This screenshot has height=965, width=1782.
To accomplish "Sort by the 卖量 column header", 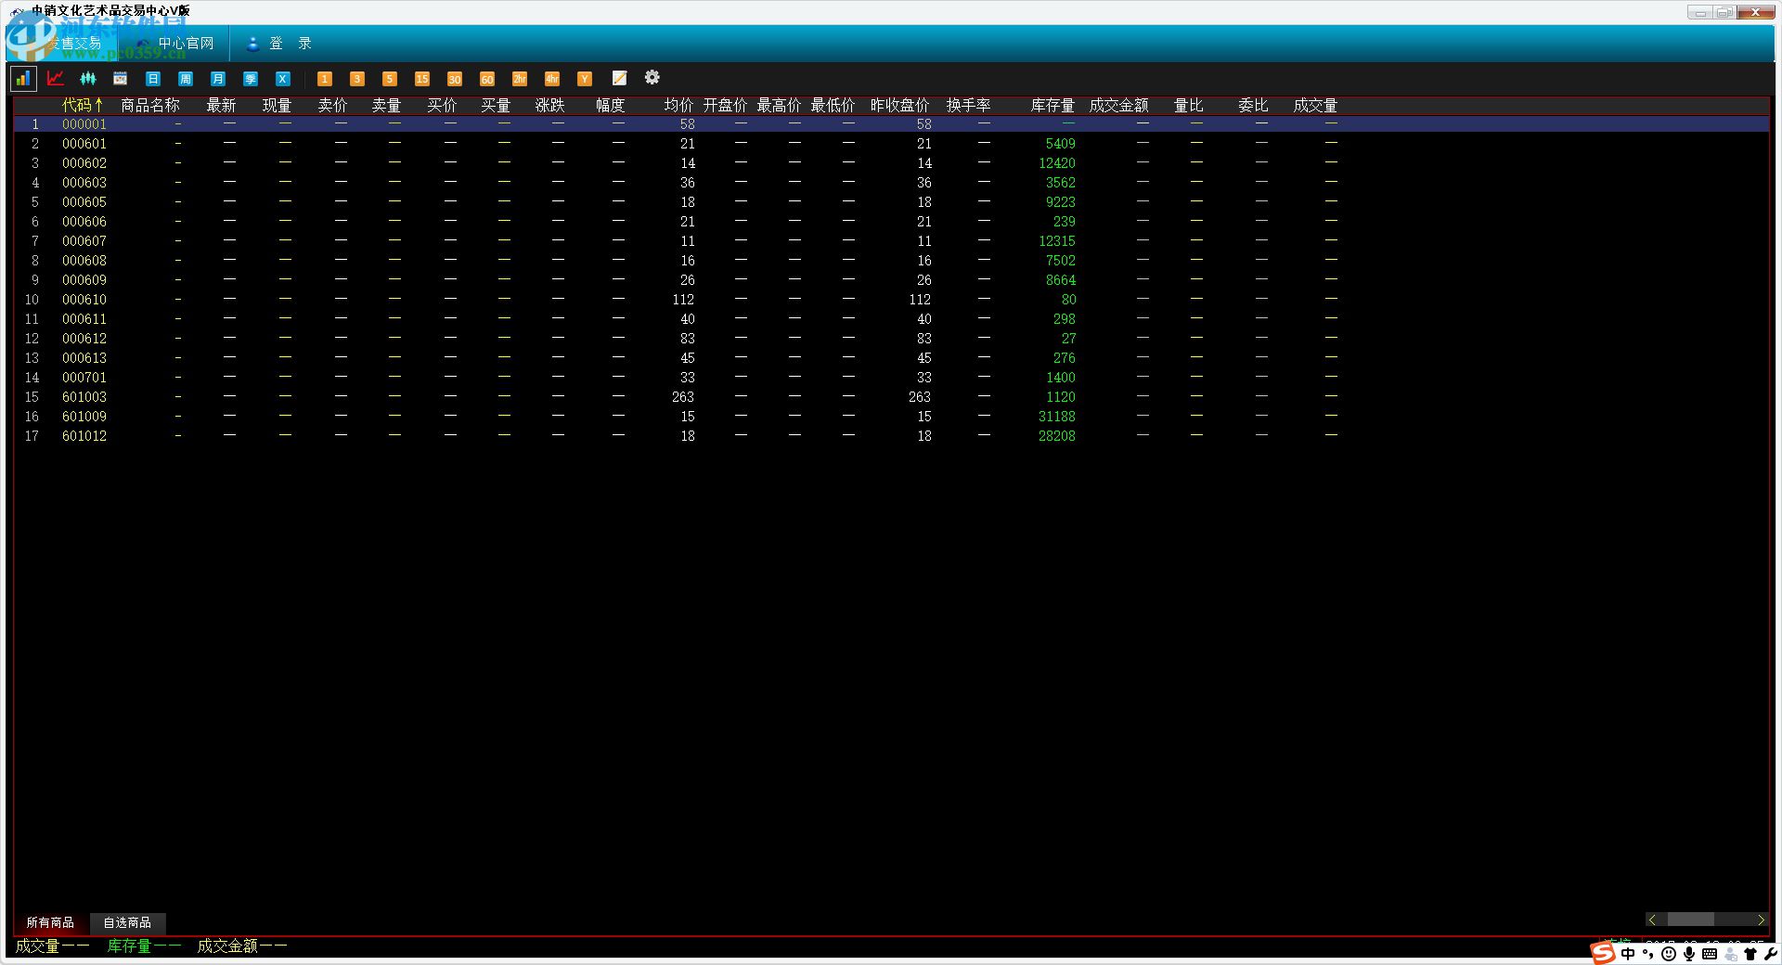I will click(x=386, y=105).
